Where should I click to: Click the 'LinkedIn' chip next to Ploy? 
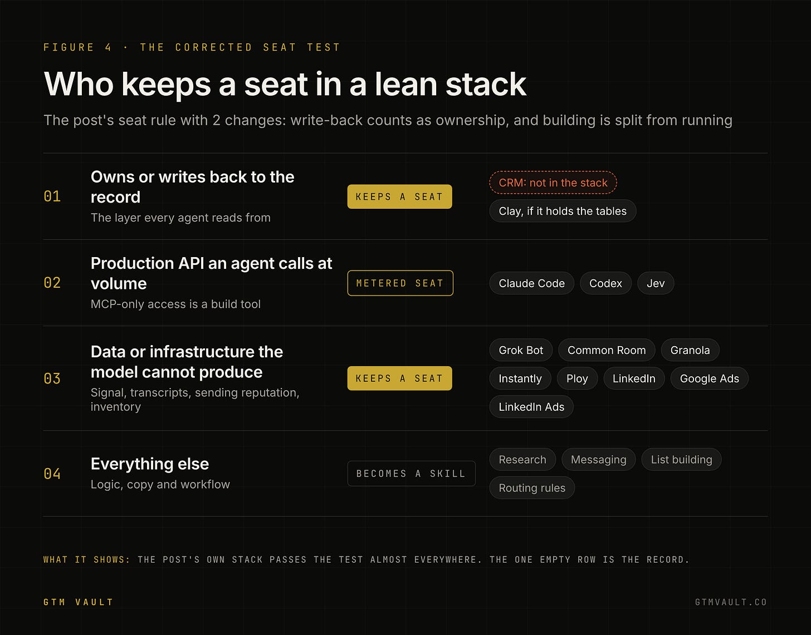tap(634, 378)
